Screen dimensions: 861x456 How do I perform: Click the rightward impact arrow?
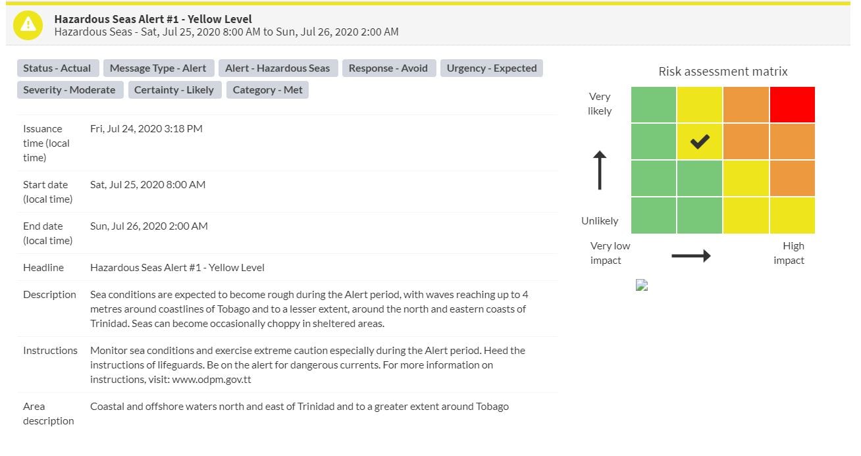691,255
